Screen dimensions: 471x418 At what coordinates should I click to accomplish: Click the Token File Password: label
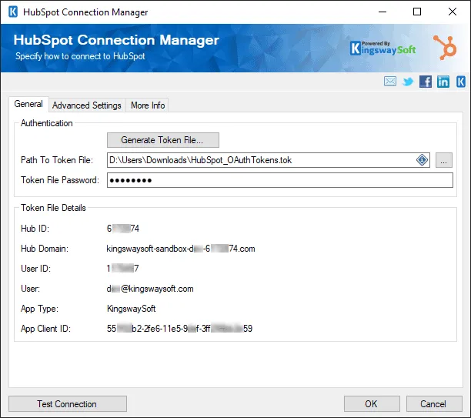(60, 180)
